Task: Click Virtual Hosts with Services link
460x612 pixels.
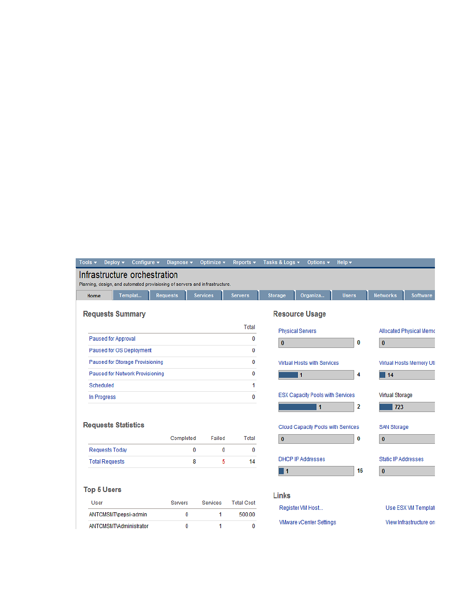Action: 309,363
